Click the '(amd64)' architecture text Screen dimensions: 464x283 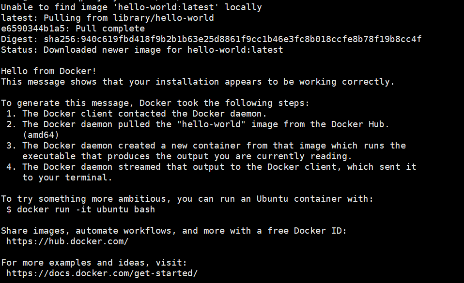click(x=41, y=135)
